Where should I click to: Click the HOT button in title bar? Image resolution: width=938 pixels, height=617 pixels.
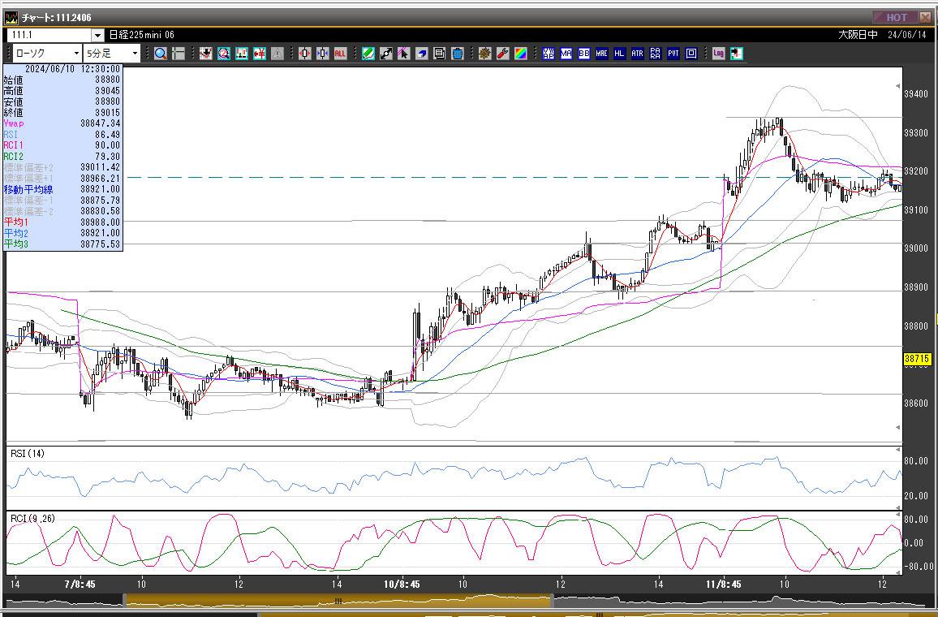pyautogui.click(x=894, y=17)
